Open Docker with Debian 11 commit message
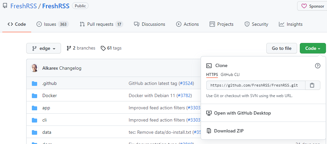Viewport: 327px width, 144px height. tap(152, 95)
